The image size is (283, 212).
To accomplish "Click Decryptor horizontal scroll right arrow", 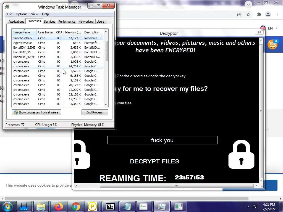I will (256, 185).
